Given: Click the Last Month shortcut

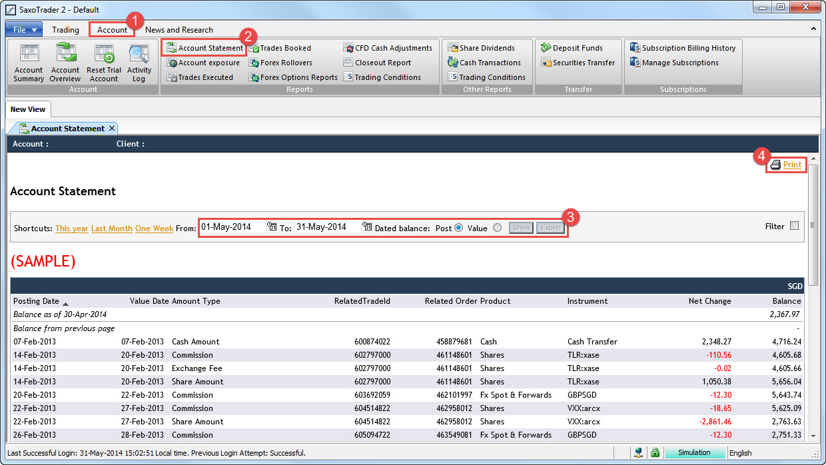Looking at the screenshot, I should (112, 229).
